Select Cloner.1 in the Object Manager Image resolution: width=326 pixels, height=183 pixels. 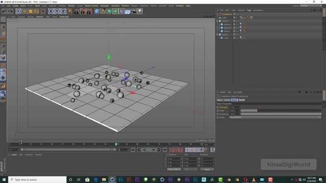tap(225, 21)
